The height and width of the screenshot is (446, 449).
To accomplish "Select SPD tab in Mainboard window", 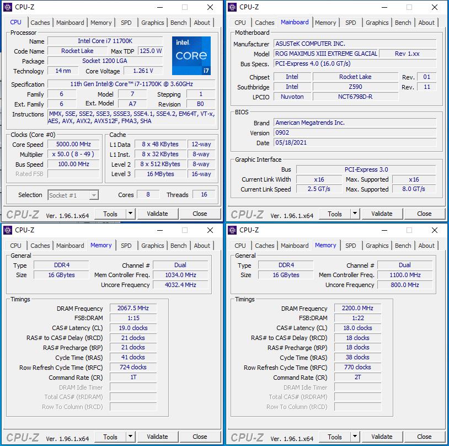I will 350,23.
